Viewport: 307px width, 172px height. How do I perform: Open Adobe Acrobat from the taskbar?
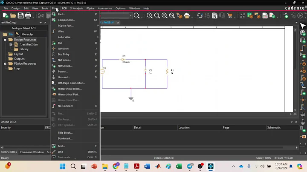[x=136, y=166]
